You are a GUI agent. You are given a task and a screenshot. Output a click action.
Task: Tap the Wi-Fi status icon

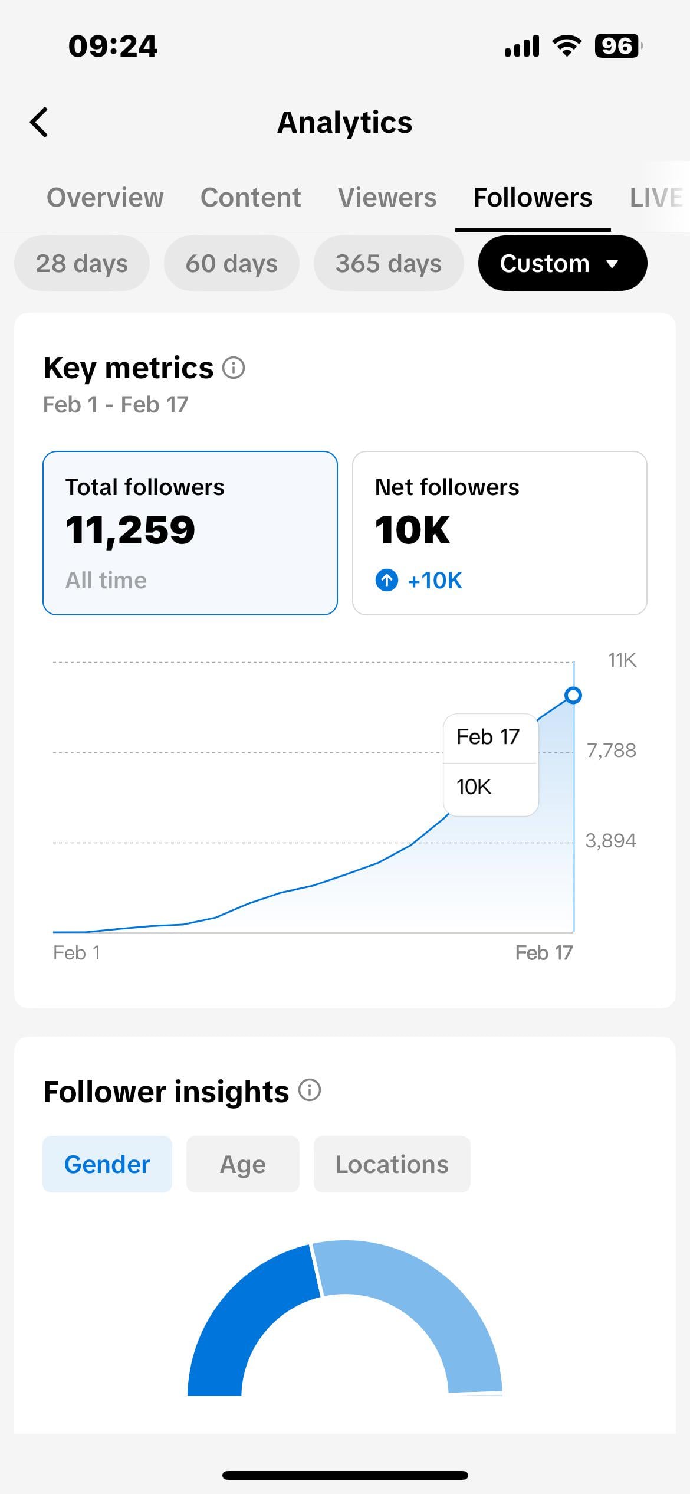click(567, 45)
